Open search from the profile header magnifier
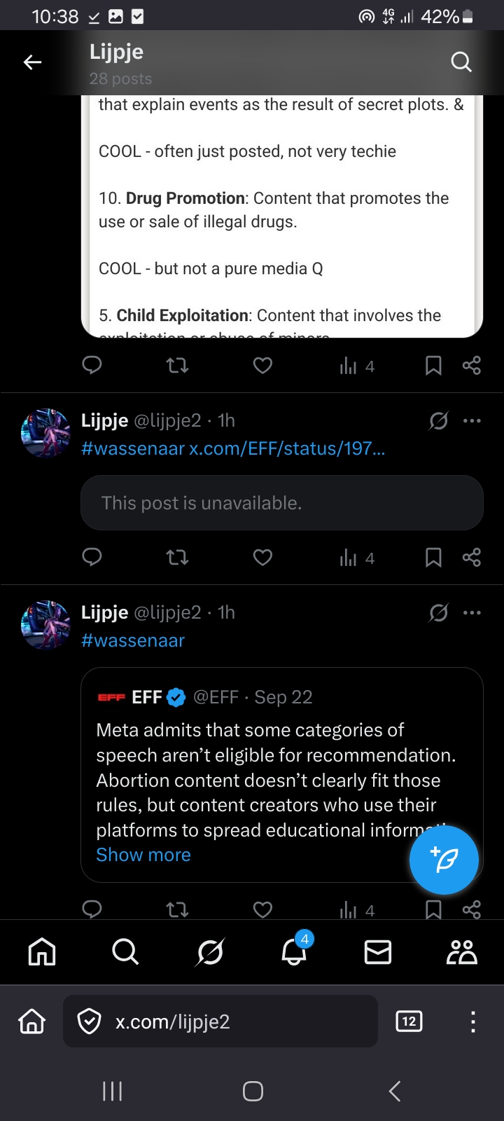The height and width of the screenshot is (1121, 504). pos(461,62)
